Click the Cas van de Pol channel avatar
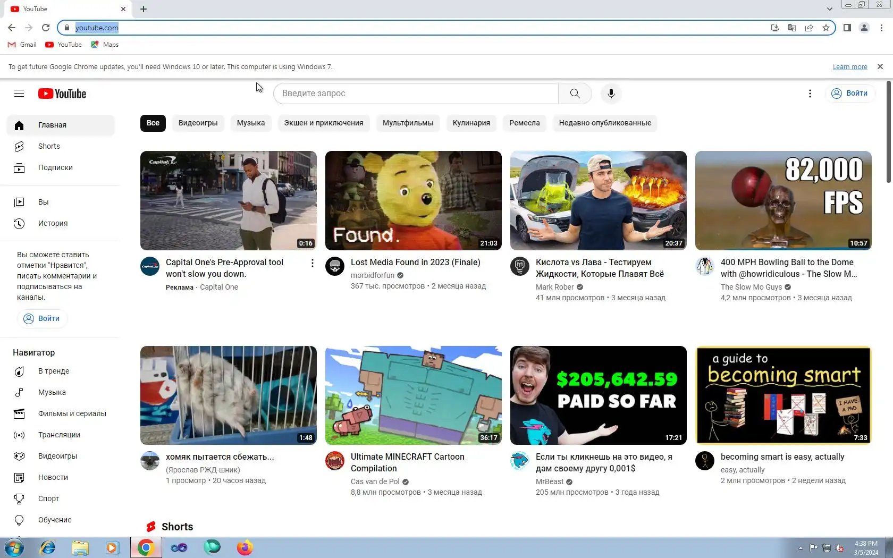 click(x=335, y=461)
